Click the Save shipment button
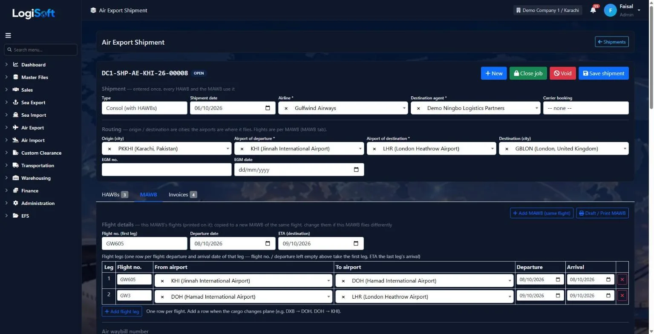Image resolution: width=654 pixels, height=334 pixels. [604, 73]
